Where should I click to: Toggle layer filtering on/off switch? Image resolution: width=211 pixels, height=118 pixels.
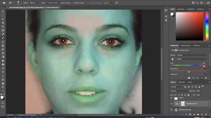203,87
